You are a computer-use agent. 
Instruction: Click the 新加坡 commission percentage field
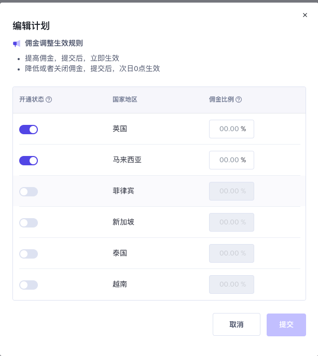pyautogui.click(x=229, y=222)
